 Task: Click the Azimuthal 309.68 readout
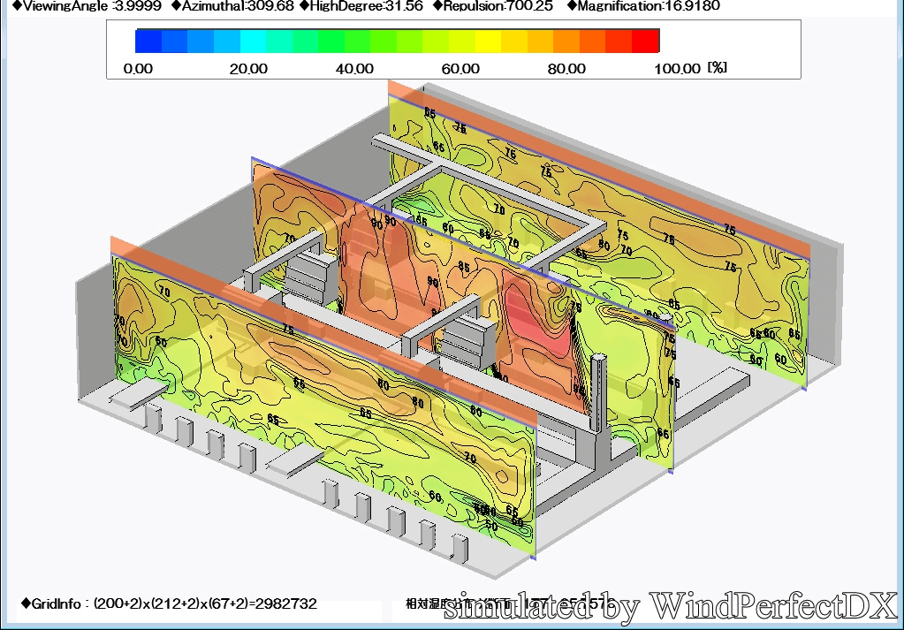[x=232, y=6]
